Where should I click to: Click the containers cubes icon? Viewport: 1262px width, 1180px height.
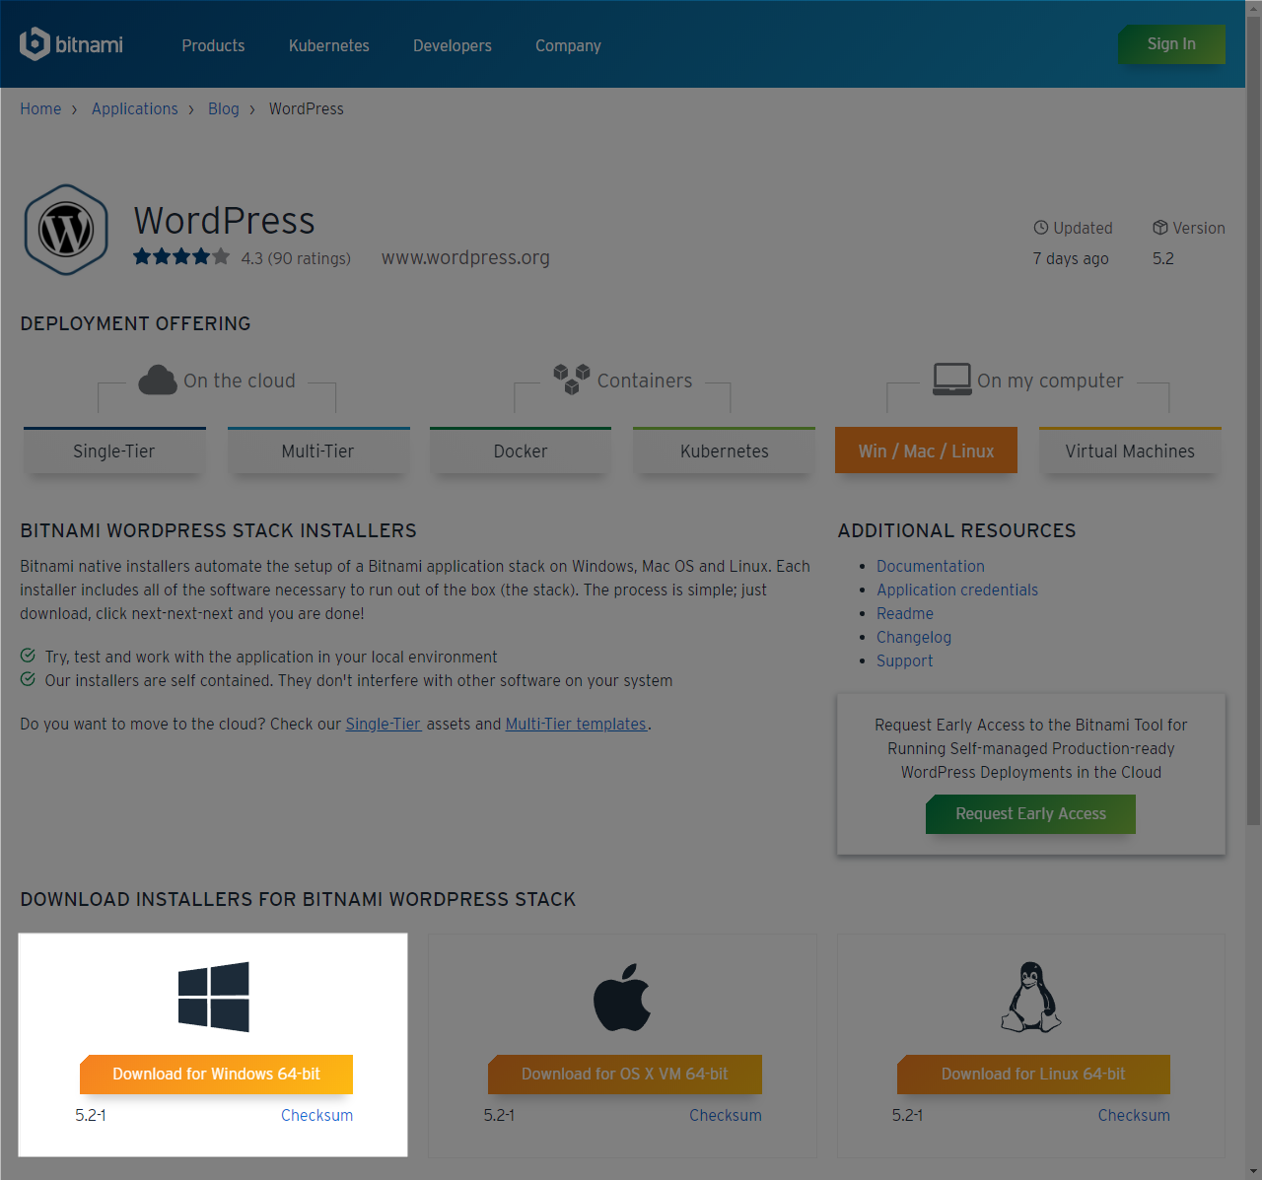572,379
